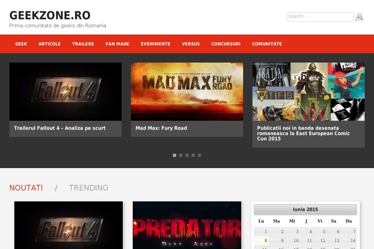Select the fifth slider pagination dot

(199, 156)
